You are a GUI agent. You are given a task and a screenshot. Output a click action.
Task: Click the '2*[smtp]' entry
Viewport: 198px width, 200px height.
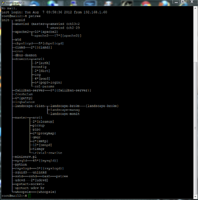coord(41,141)
